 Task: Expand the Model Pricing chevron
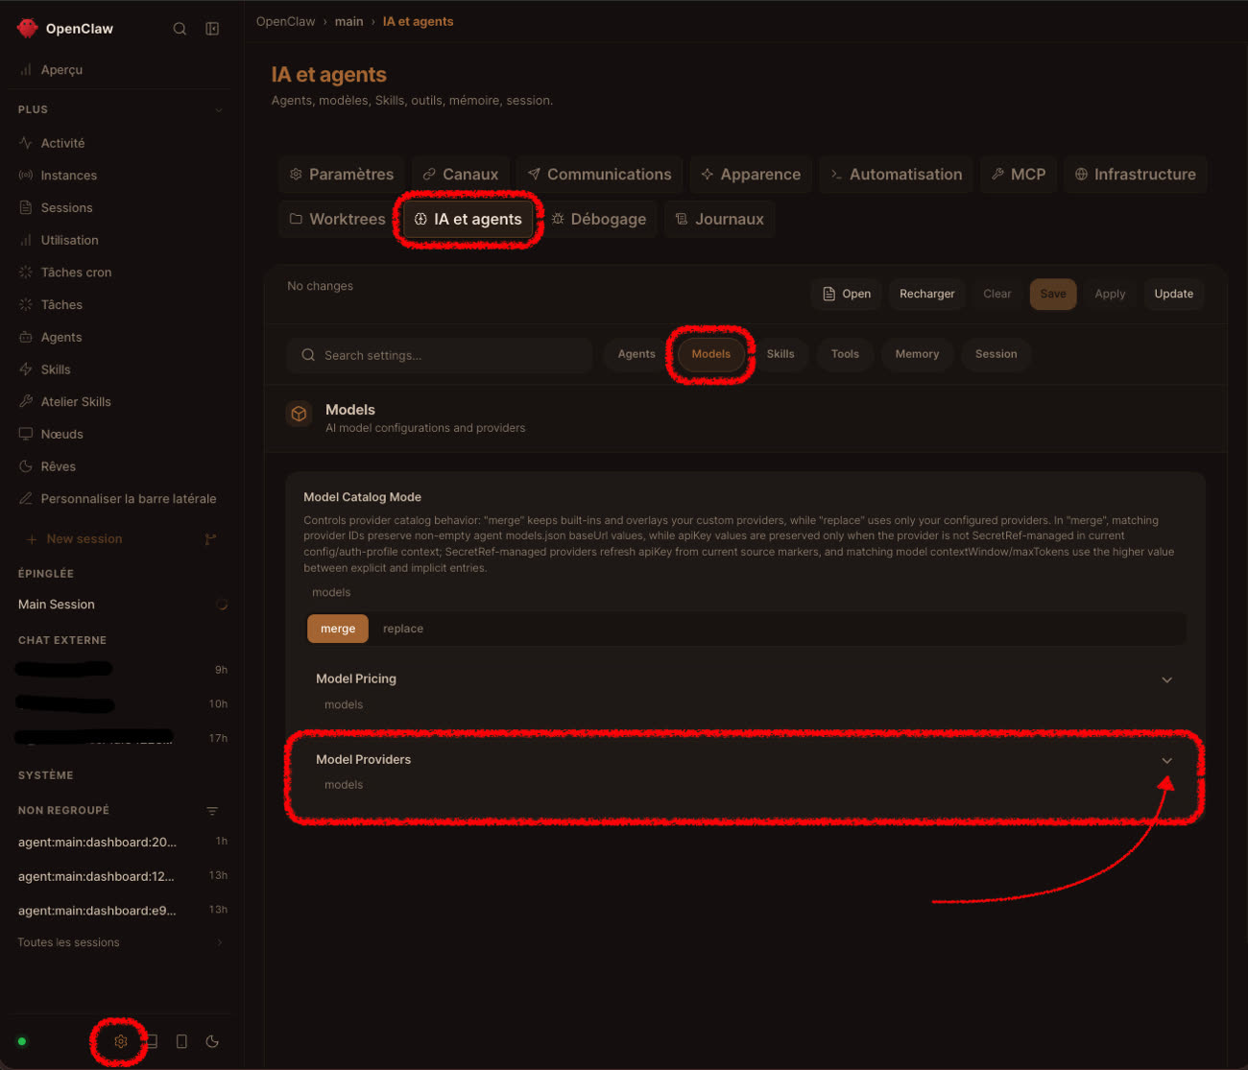(1167, 679)
